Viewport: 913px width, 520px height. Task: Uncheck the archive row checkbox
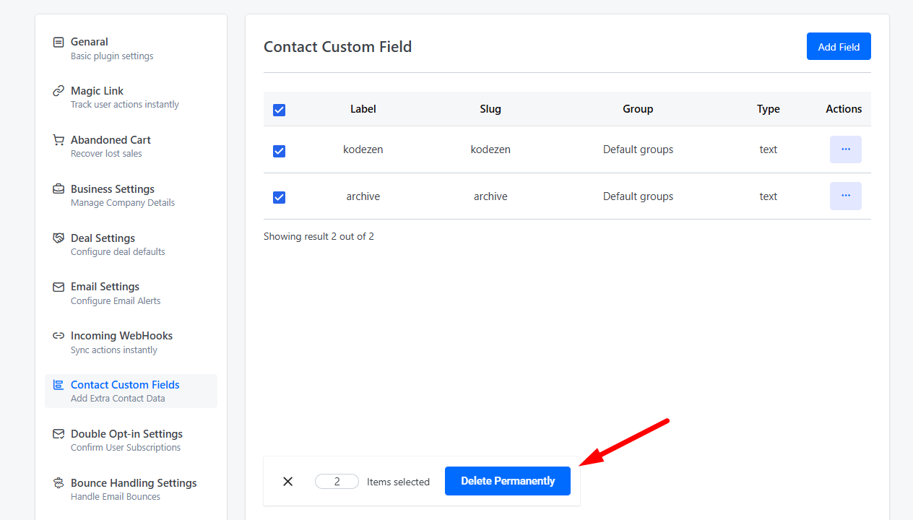point(280,197)
